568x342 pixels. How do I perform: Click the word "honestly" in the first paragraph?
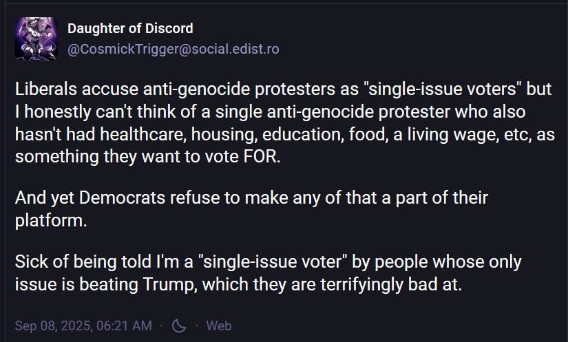pos(58,111)
